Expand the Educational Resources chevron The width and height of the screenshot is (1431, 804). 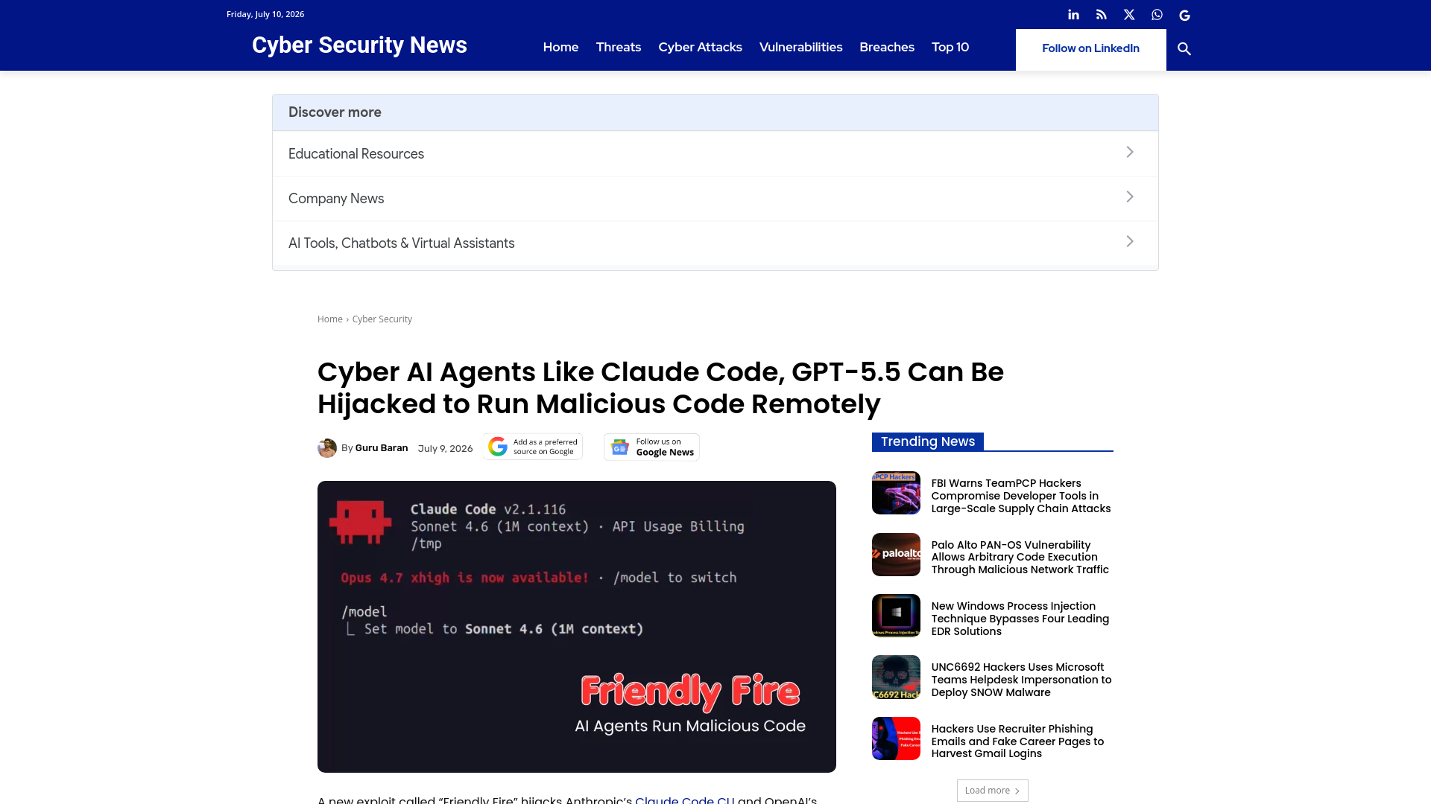[1130, 153]
